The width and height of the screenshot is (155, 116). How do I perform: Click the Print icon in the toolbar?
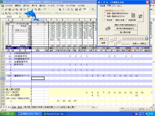point(21,9)
